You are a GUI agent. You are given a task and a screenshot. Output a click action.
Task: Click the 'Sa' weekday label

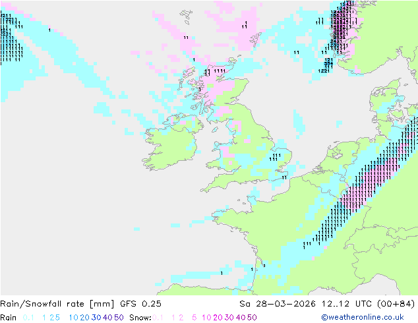click(x=245, y=304)
